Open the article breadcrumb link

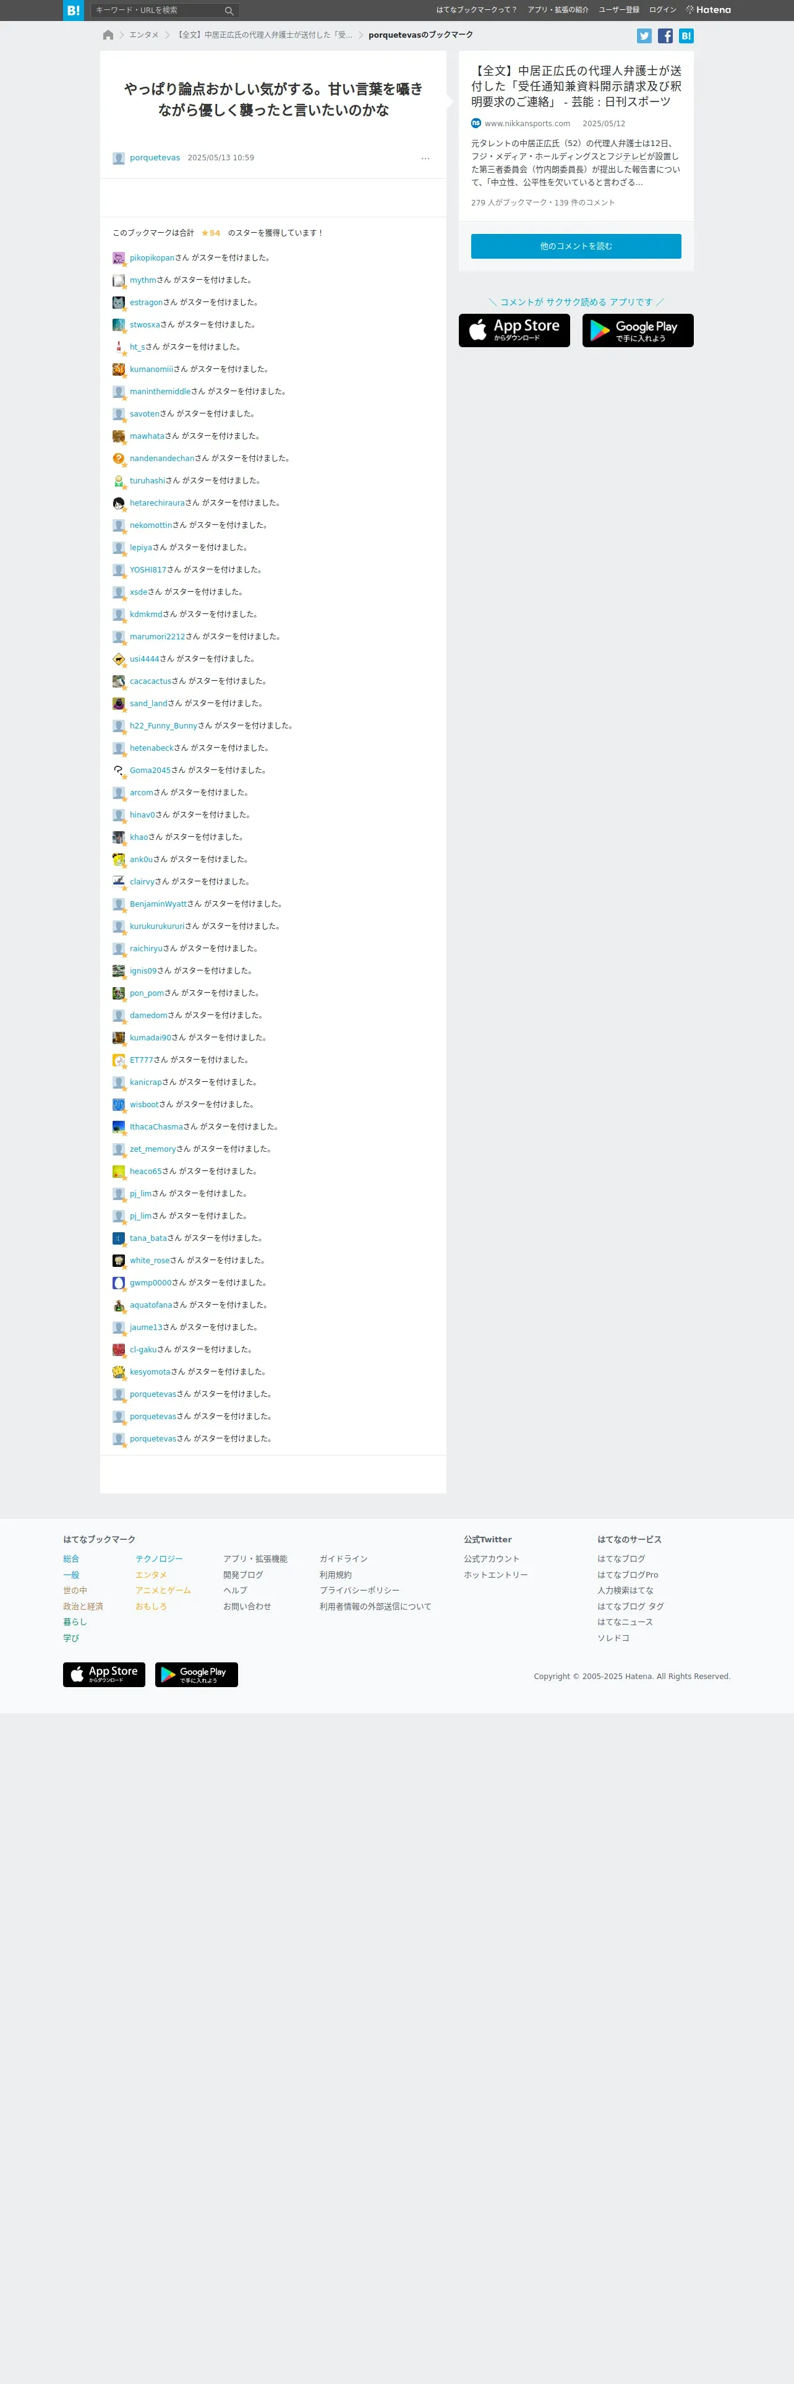[265, 35]
